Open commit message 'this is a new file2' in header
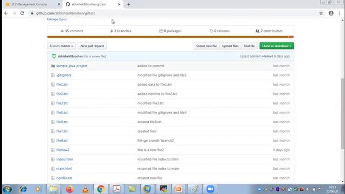This screenshot has height=194, width=345. [95, 56]
